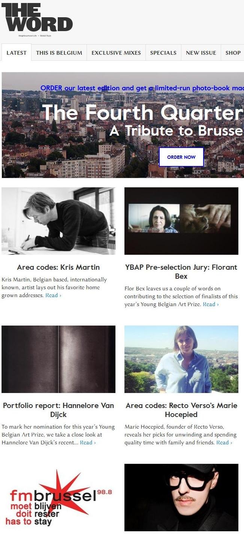Open the Latest tab
The width and height of the screenshot is (244, 535).
tap(16, 53)
